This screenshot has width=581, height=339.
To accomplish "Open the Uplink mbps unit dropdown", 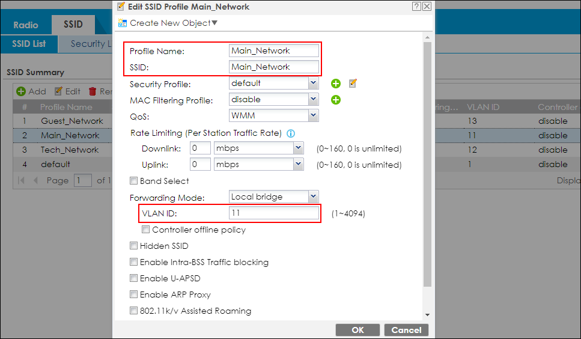I will tap(298, 165).
